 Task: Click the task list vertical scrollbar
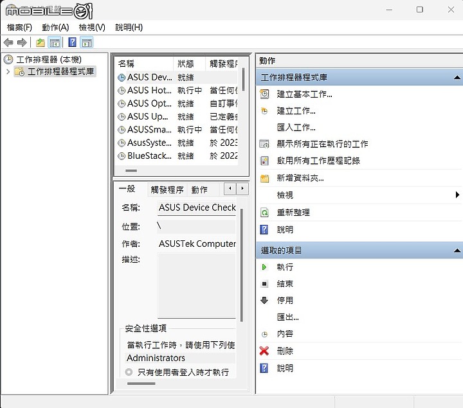[x=243, y=80]
